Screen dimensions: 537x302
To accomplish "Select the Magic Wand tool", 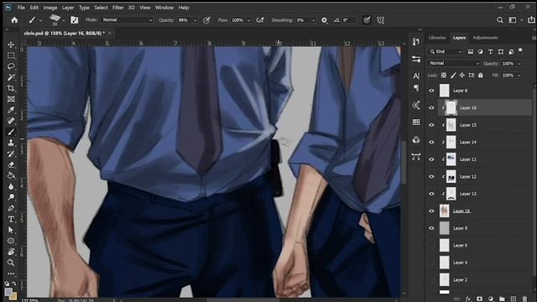I will 11,77.
